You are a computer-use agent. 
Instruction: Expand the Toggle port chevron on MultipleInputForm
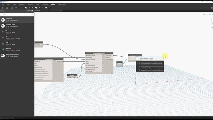tap(102, 63)
